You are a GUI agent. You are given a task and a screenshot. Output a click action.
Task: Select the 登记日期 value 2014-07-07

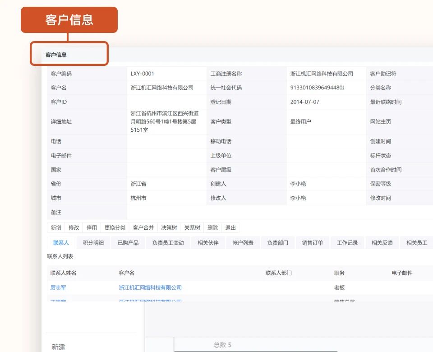pyautogui.click(x=304, y=102)
